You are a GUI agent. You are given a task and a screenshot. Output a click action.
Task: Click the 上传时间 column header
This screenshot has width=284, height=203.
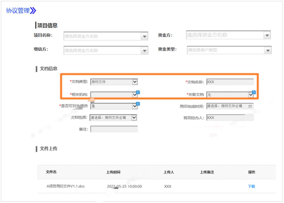(x=113, y=172)
